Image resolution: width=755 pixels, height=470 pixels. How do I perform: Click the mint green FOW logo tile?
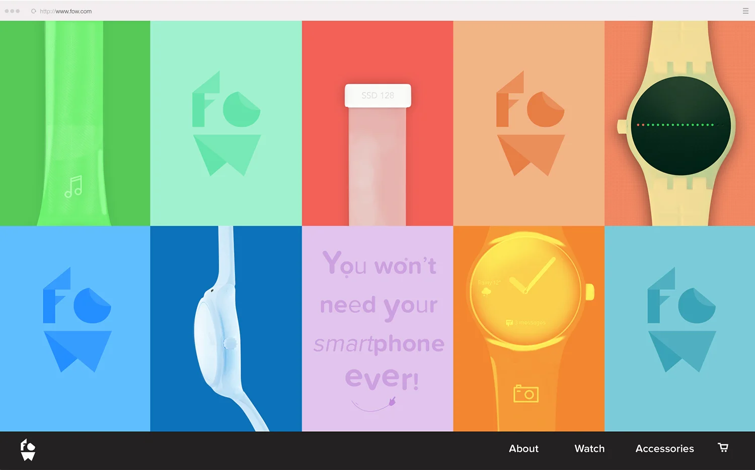[x=226, y=123]
